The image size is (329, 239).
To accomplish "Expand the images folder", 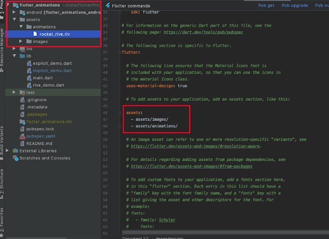I will coord(21,41).
